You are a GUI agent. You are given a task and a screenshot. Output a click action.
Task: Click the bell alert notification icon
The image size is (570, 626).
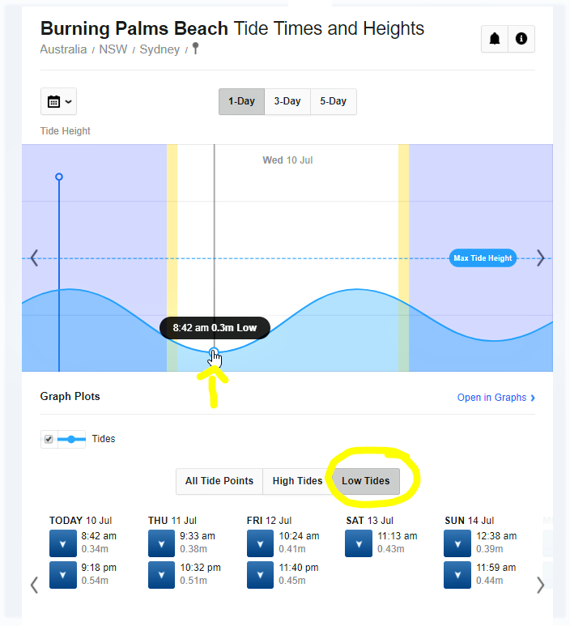coord(495,39)
